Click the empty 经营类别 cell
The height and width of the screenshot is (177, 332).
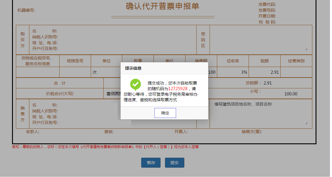pos(296,72)
